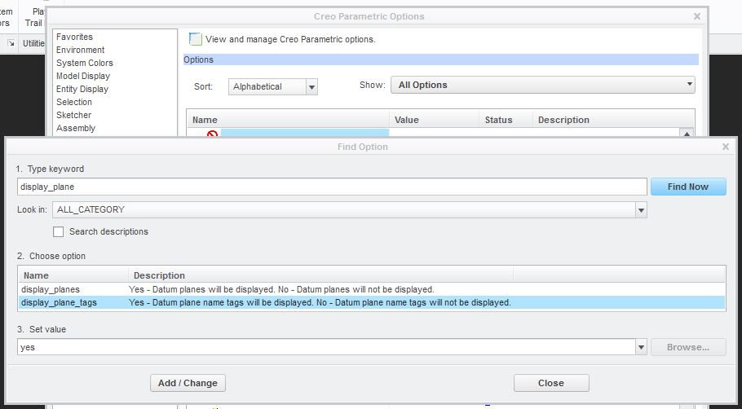Click the Description column header in options table
742x409 pixels.
point(613,120)
